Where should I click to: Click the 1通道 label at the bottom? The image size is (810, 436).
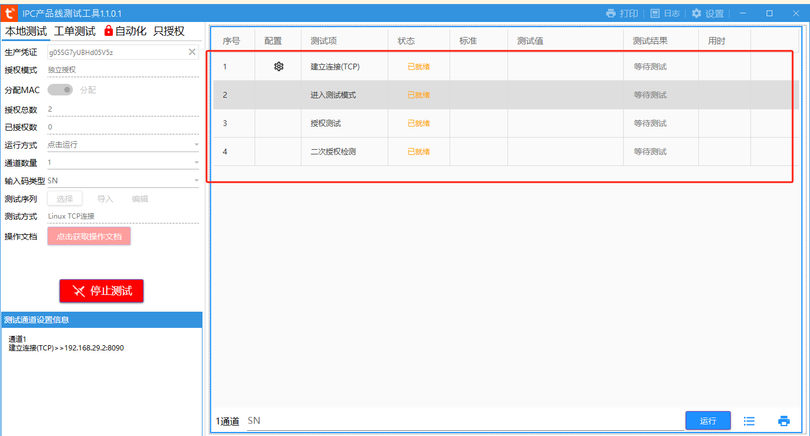click(x=227, y=421)
